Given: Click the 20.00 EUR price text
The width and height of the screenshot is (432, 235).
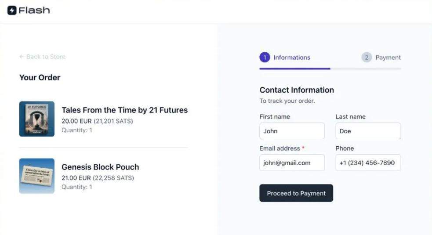Looking at the screenshot, I should (x=76, y=121).
